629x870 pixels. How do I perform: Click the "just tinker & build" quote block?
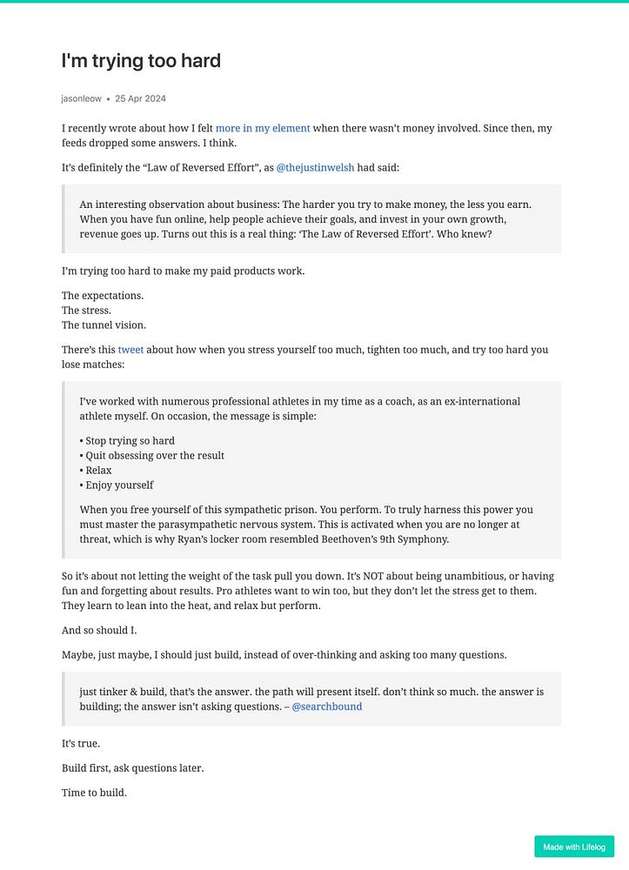click(x=311, y=699)
